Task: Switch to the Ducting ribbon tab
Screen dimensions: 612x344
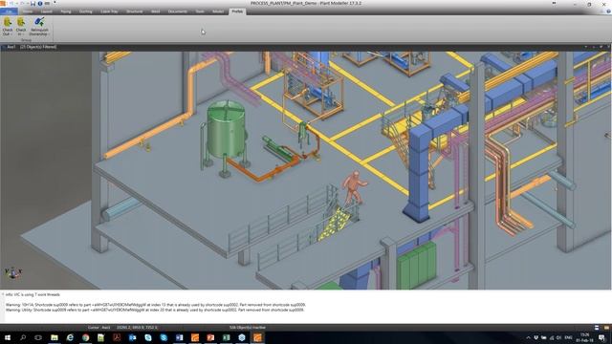Action: 85,11
